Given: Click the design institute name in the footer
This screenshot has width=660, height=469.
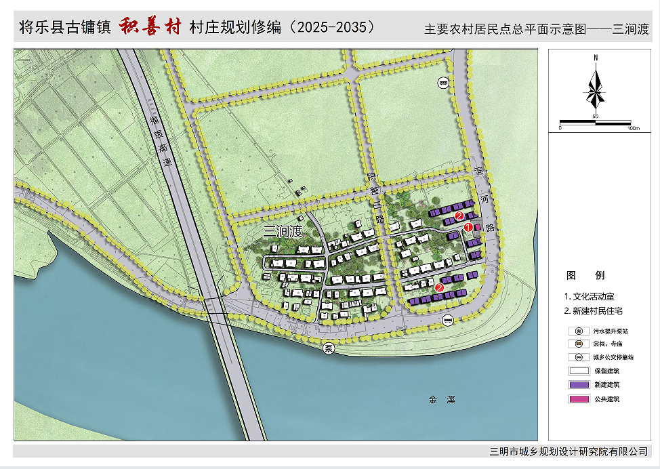Looking at the screenshot, I should 568,451.
